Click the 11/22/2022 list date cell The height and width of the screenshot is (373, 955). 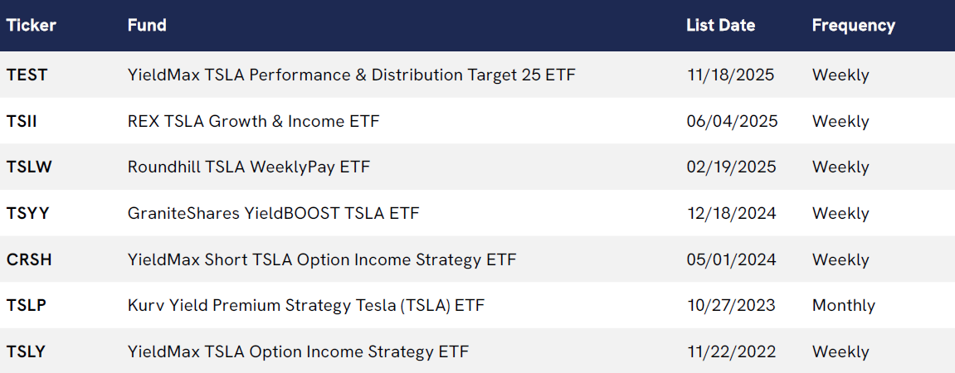point(731,351)
